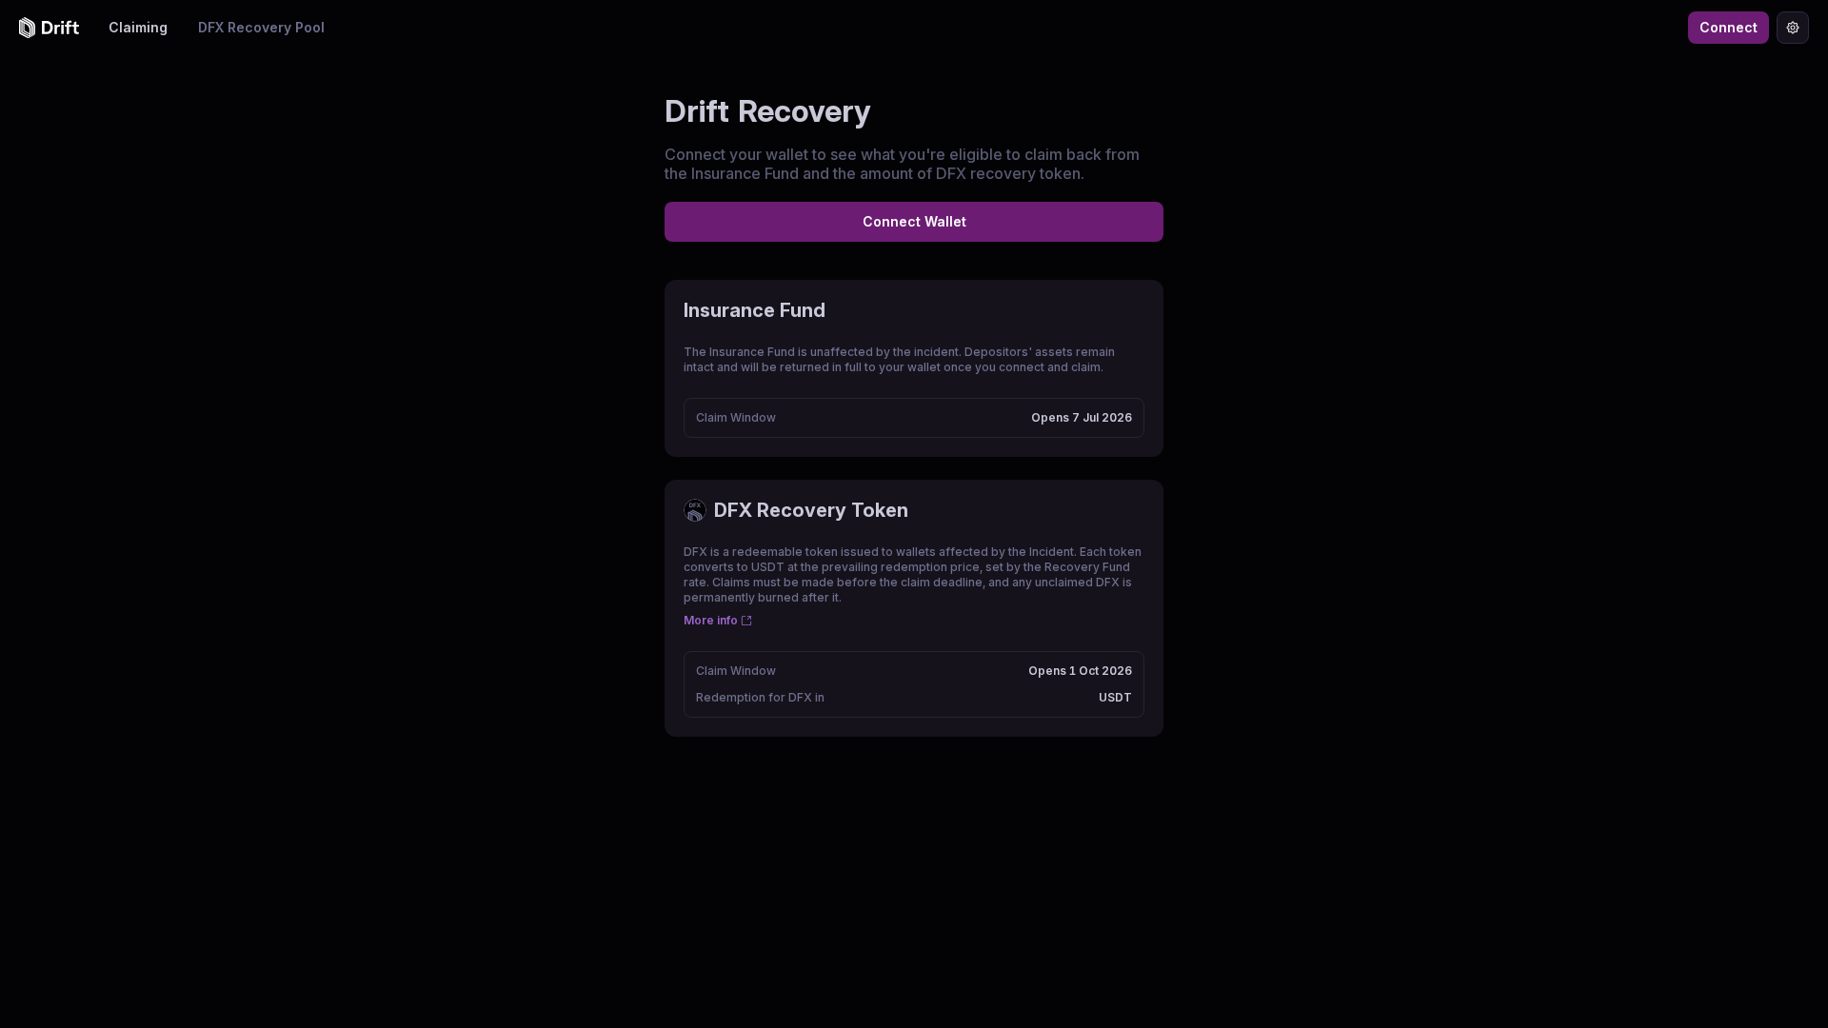Click the DFX redeemable token description paragraph
The width and height of the screenshot is (1828, 1028).
tap(913, 575)
